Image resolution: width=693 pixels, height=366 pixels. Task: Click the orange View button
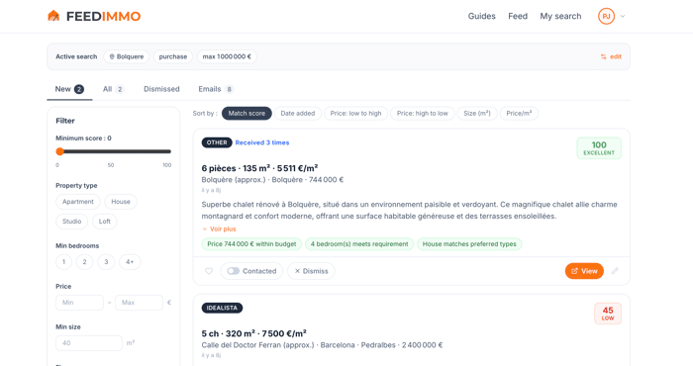point(584,271)
